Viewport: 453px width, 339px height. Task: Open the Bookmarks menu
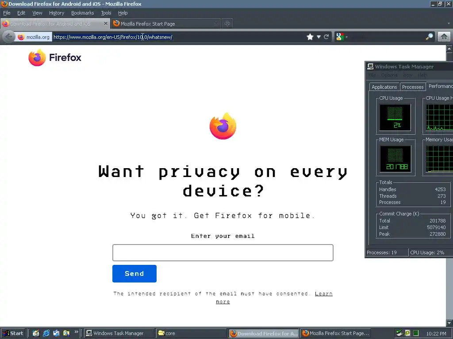(82, 13)
